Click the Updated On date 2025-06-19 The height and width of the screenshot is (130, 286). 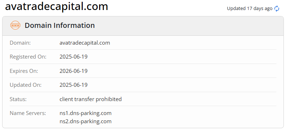pos(73,85)
